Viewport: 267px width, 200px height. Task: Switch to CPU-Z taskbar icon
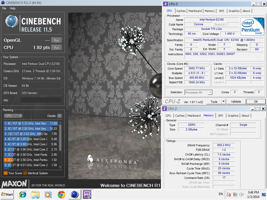pos(87,194)
